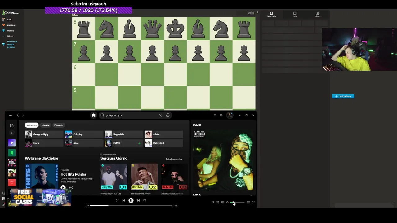The image size is (397, 223).
Task: Select the Podcasty filter chip
Action: 59,125
